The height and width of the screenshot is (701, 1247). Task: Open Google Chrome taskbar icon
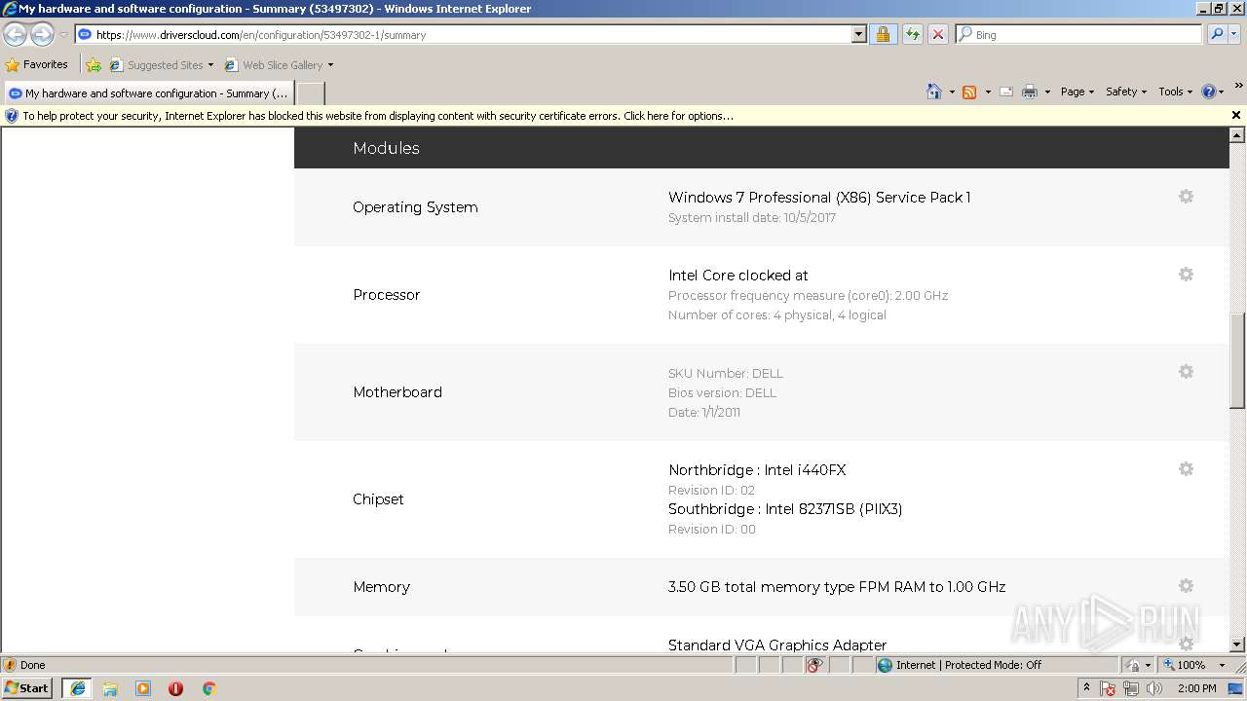(x=208, y=688)
